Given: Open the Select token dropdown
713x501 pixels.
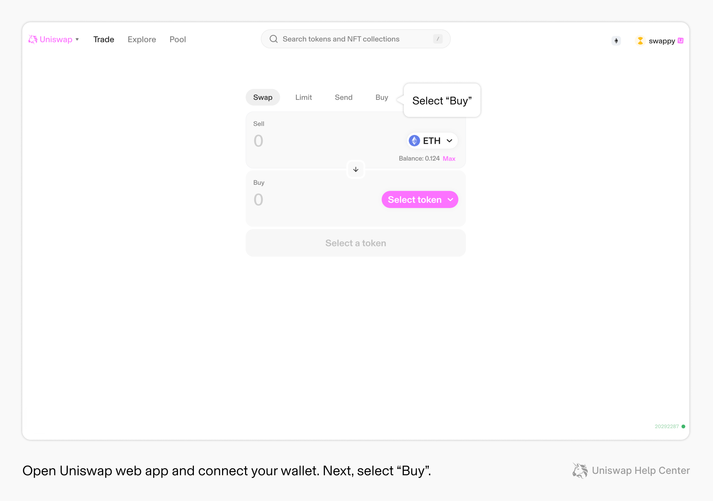Looking at the screenshot, I should tap(420, 200).
